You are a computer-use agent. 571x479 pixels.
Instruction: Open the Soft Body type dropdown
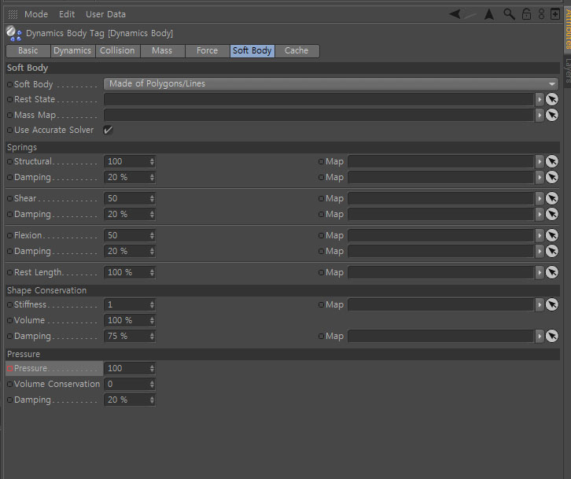331,84
